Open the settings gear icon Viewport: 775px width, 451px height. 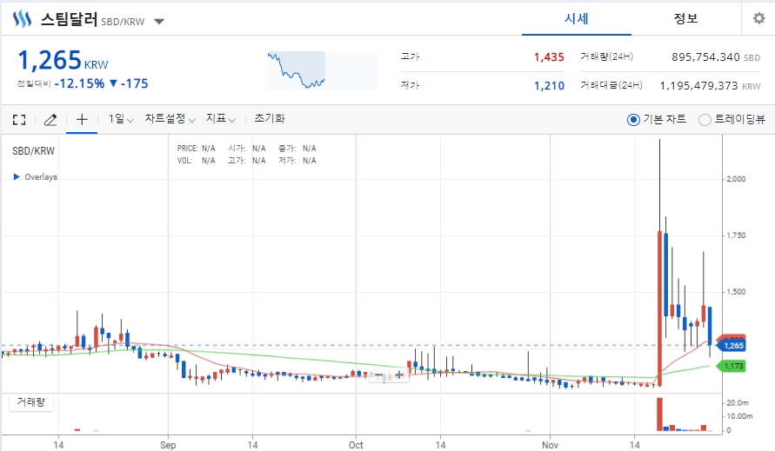758,19
